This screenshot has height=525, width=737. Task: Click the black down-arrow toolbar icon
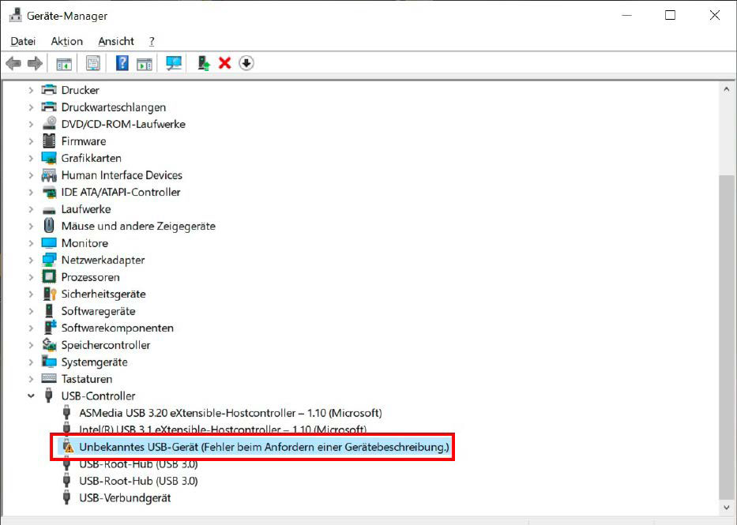(246, 63)
